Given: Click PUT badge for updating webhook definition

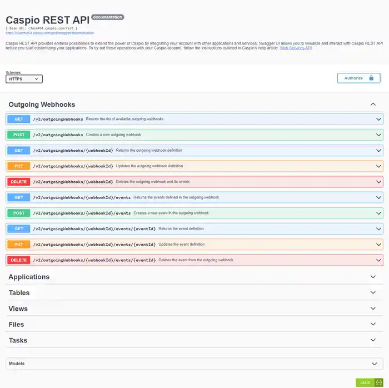Looking at the screenshot, I should coord(18,166).
